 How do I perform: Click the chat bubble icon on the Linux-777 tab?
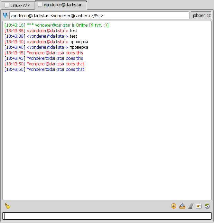(x=7, y=6)
